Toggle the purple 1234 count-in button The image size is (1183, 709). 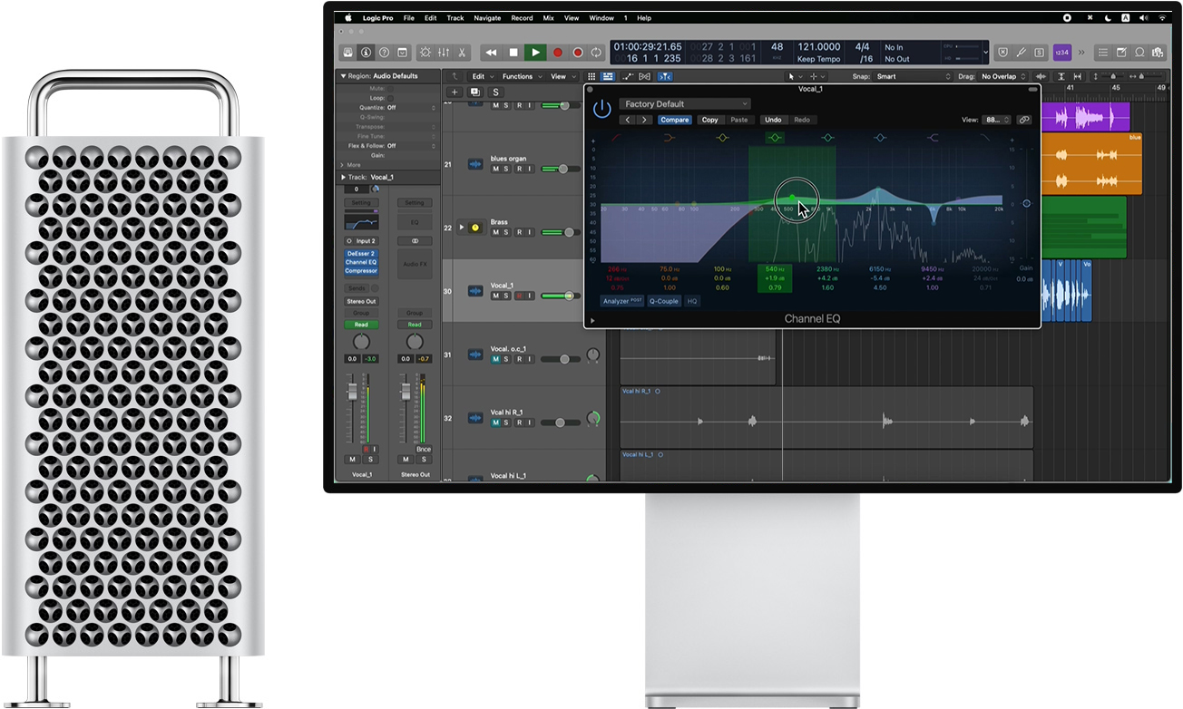[1061, 53]
